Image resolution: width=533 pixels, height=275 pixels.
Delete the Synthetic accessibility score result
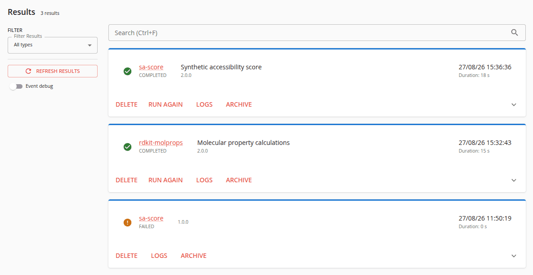coord(126,104)
